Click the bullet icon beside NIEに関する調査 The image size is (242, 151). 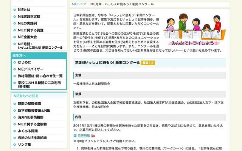pos(15,30)
